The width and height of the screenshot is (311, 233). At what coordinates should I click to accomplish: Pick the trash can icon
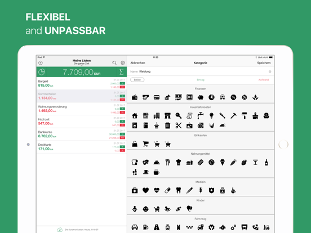point(167,126)
